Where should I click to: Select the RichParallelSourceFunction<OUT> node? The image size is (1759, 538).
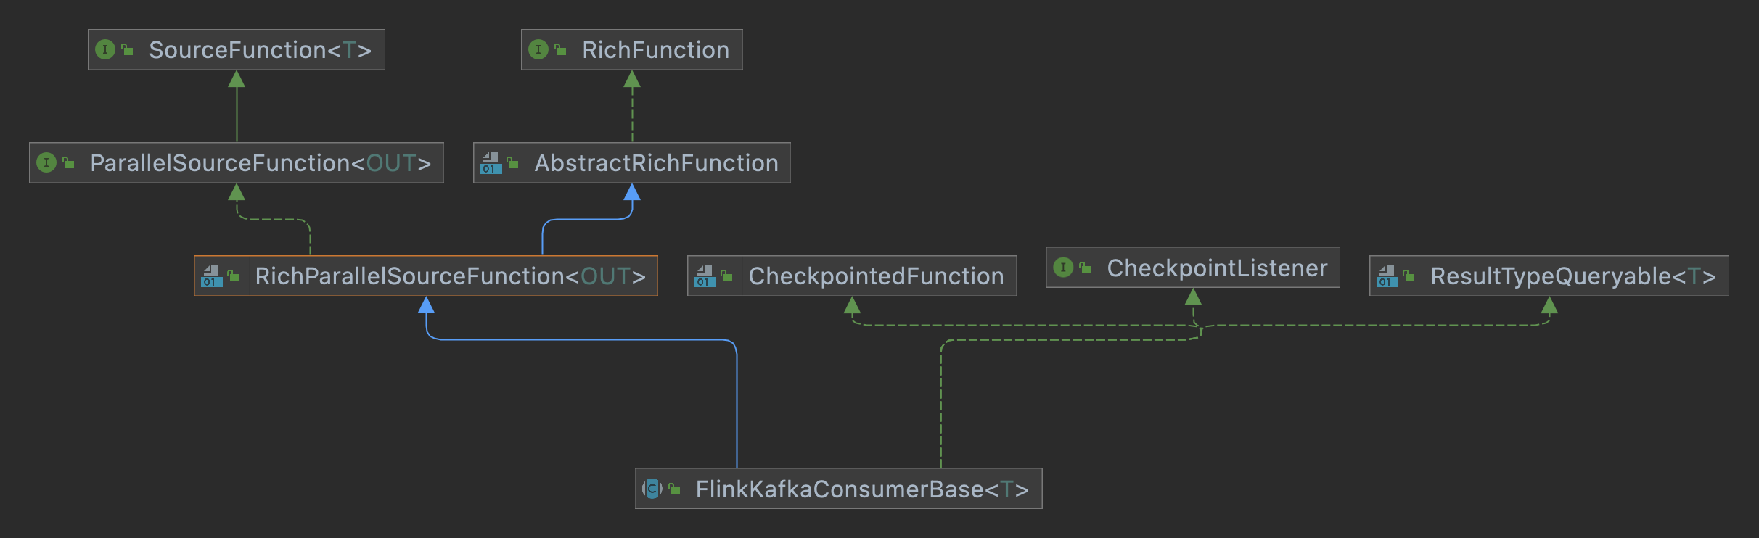pyautogui.click(x=426, y=276)
